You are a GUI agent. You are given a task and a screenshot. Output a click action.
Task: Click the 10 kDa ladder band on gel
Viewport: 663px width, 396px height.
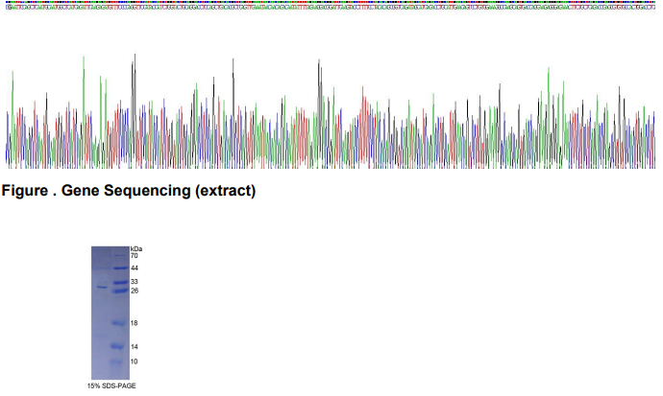pyautogui.click(x=118, y=362)
